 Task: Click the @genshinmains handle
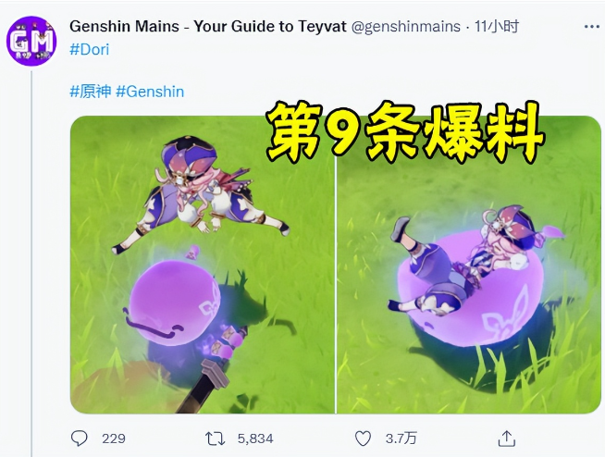click(x=405, y=27)
